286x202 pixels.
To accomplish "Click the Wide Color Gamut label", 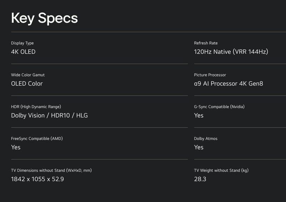I will (28, 75).
